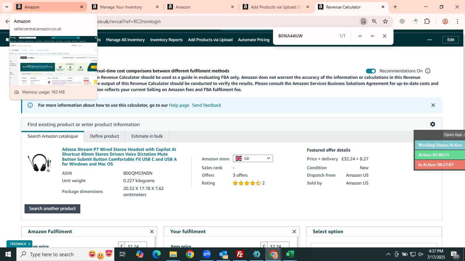Viewport: 465px width, 261px height.
Task: Click the find-in-page icon in address bar
Action: [364, 21]
